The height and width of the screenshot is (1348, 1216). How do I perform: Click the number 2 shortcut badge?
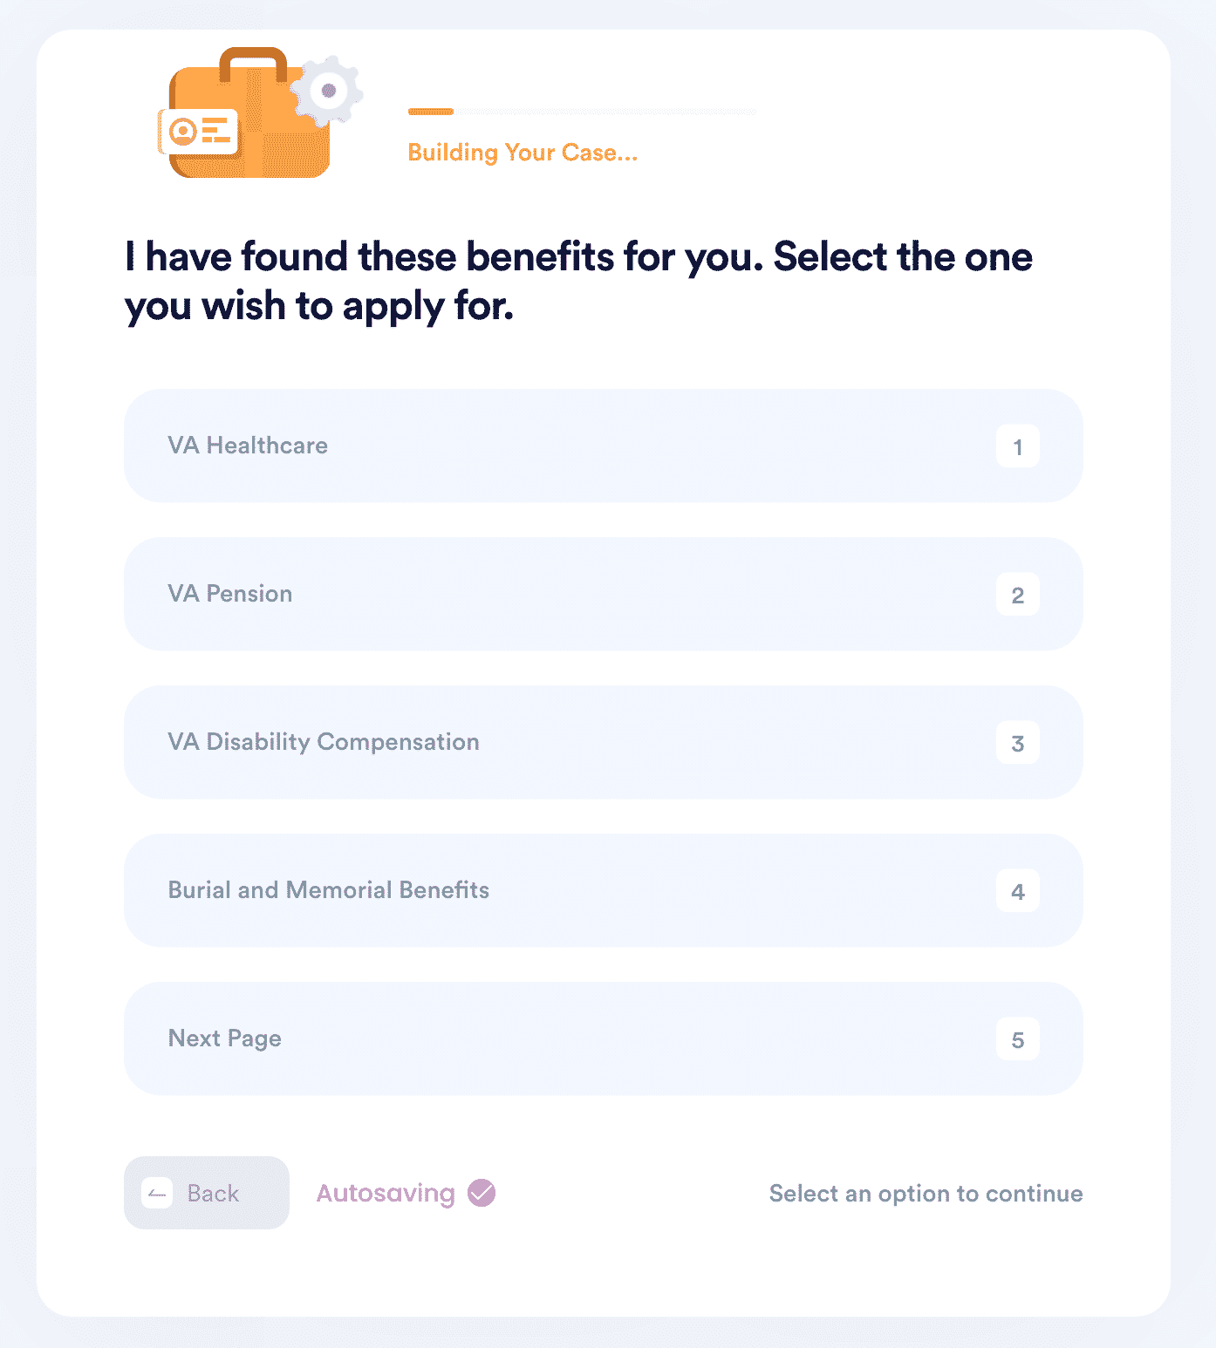pos(1017,595)
